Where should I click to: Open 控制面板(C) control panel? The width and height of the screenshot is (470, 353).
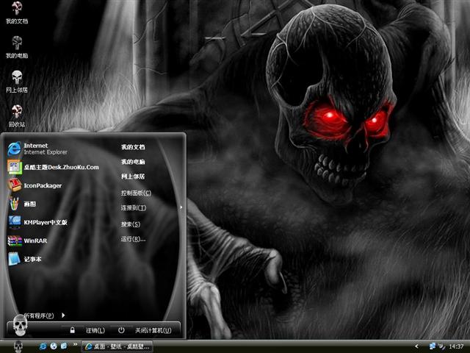136,193
